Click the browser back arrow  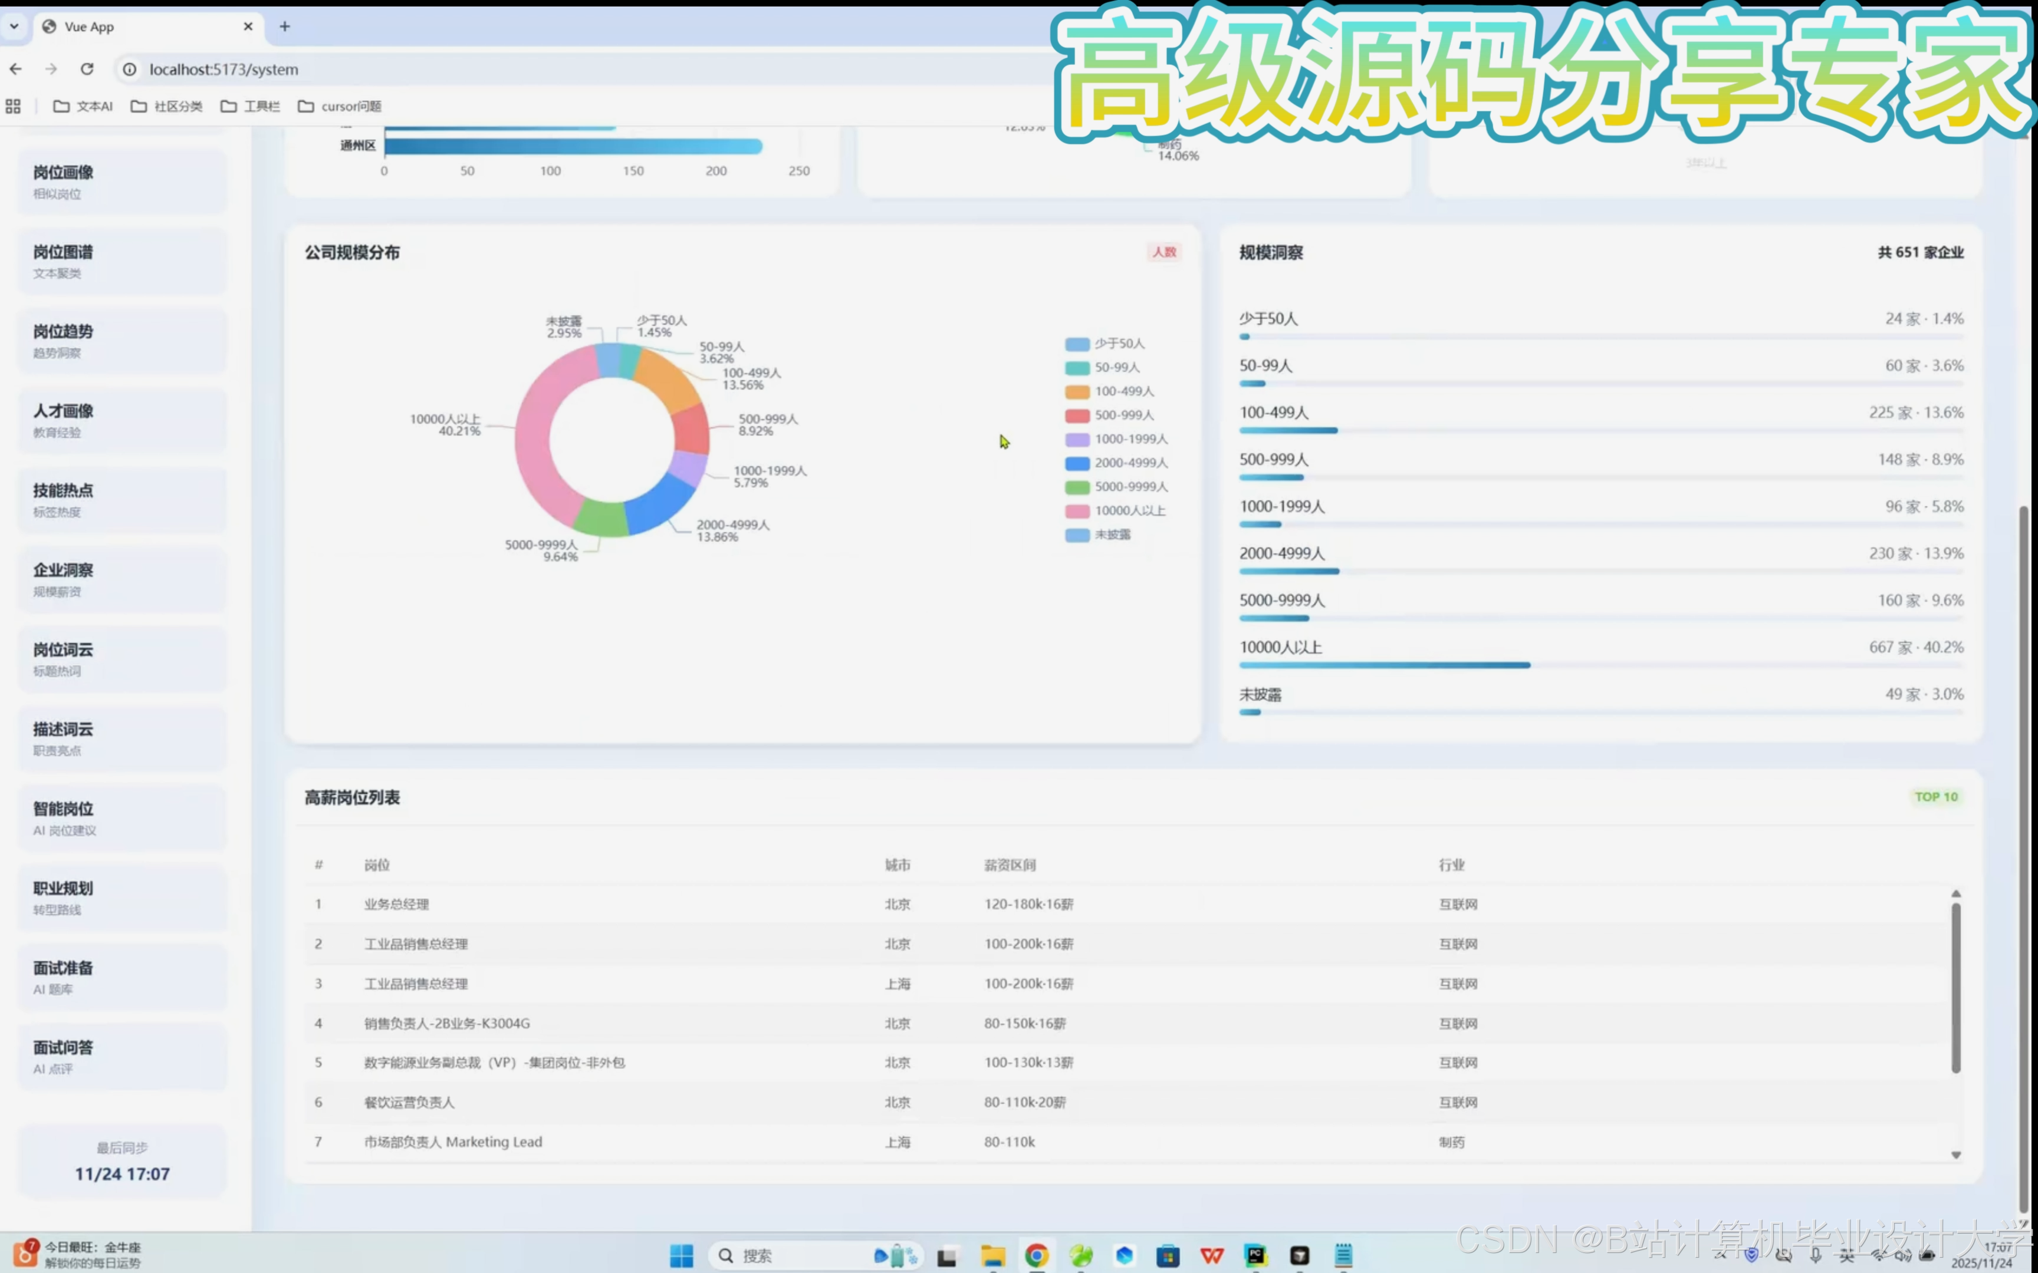16,69
